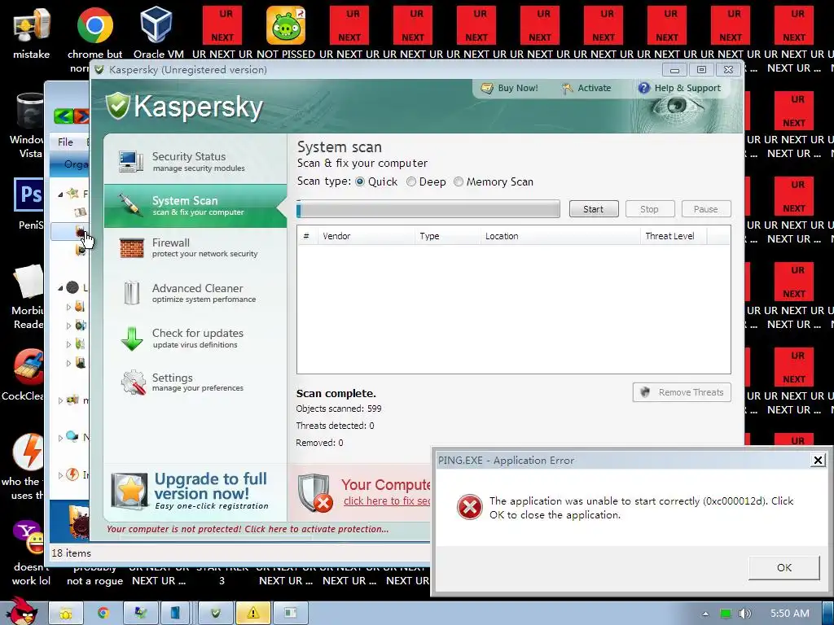Click the Angry Birds Start button
Image resolution: width=834 pixels, height=625 pixels.
pos(21,611)
